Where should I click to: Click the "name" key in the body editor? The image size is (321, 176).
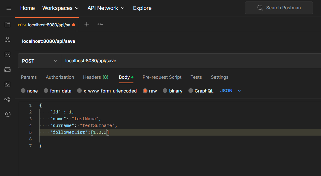pyautogui.click(x=58, y=119)
